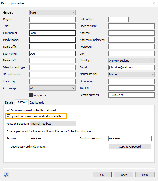
Task: Open the Gender dropdown
Action: (x=52, y=12)
